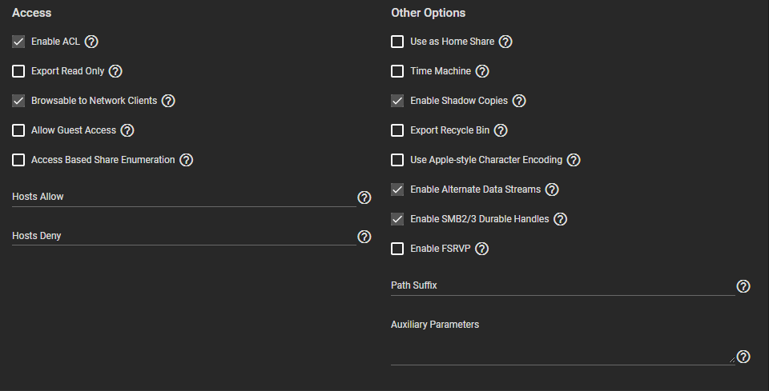Viewport: 769px width, 391px height.
Task: Show help for Enable Shadow Copies
Action: 519,101
